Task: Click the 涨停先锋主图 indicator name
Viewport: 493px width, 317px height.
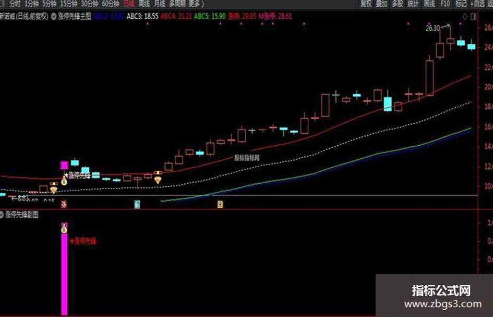Action: 75,16
